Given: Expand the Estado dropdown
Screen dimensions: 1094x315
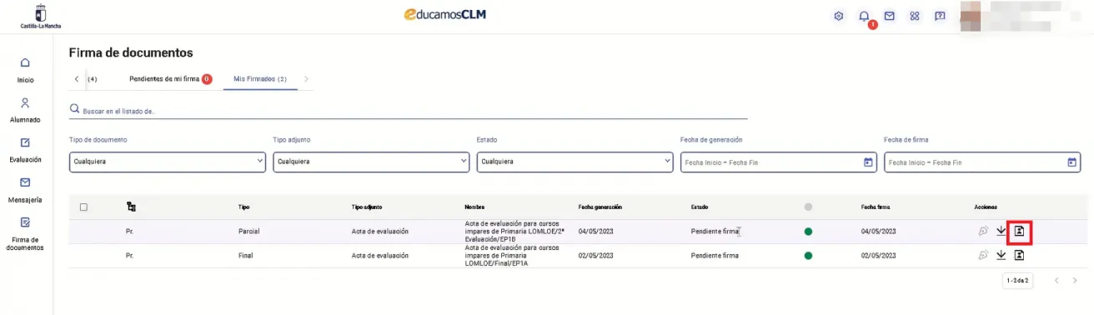Looking at the screenshot, I should click(575, 162).
